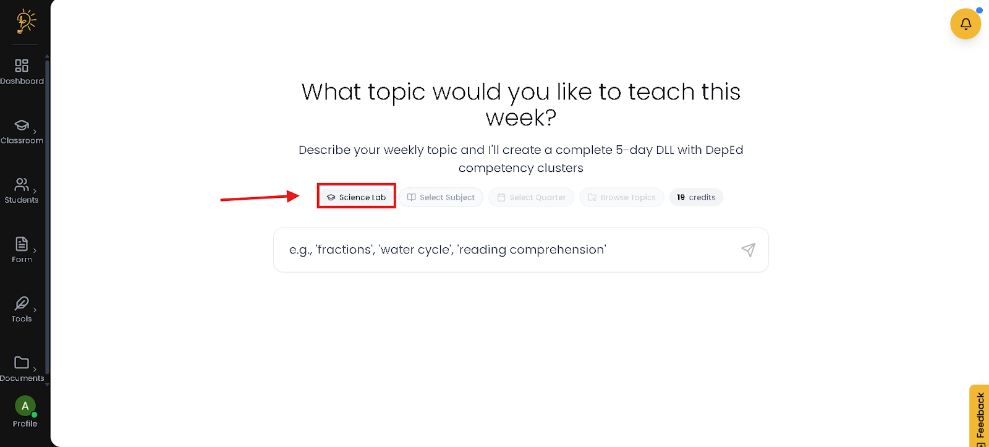This screenshot has width=989, height=447.
Task: Expand the Students submenu chevron
Action: [35, 191]
